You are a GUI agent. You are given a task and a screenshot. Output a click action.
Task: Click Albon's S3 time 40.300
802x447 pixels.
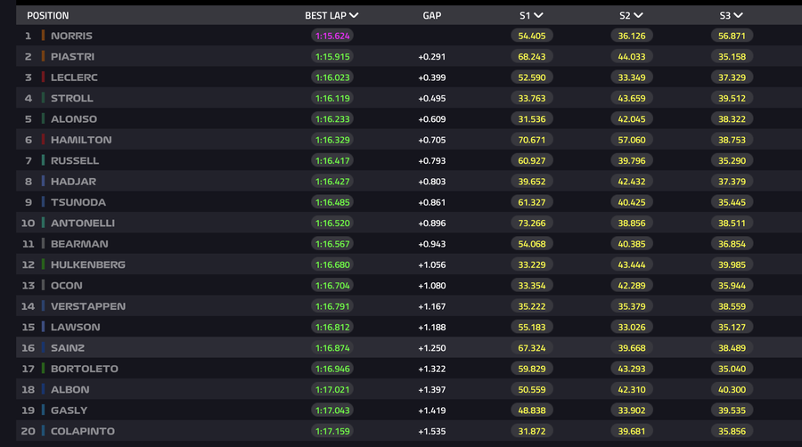[732, 389]
